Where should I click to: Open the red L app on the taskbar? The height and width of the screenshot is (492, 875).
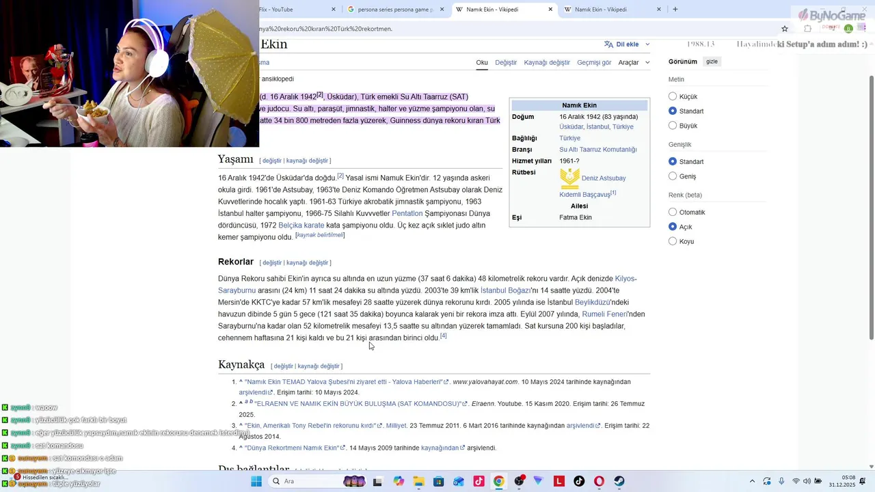pyautogui.click(x=559, y=481)
